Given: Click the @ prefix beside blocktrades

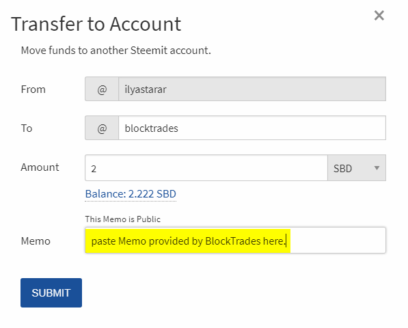Looking at the screenshot, I should (x=102, y=128).
